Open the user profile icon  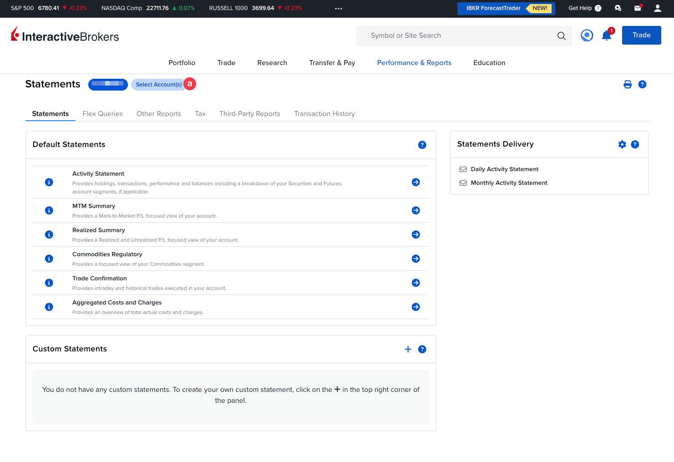[x=657, y=8]
